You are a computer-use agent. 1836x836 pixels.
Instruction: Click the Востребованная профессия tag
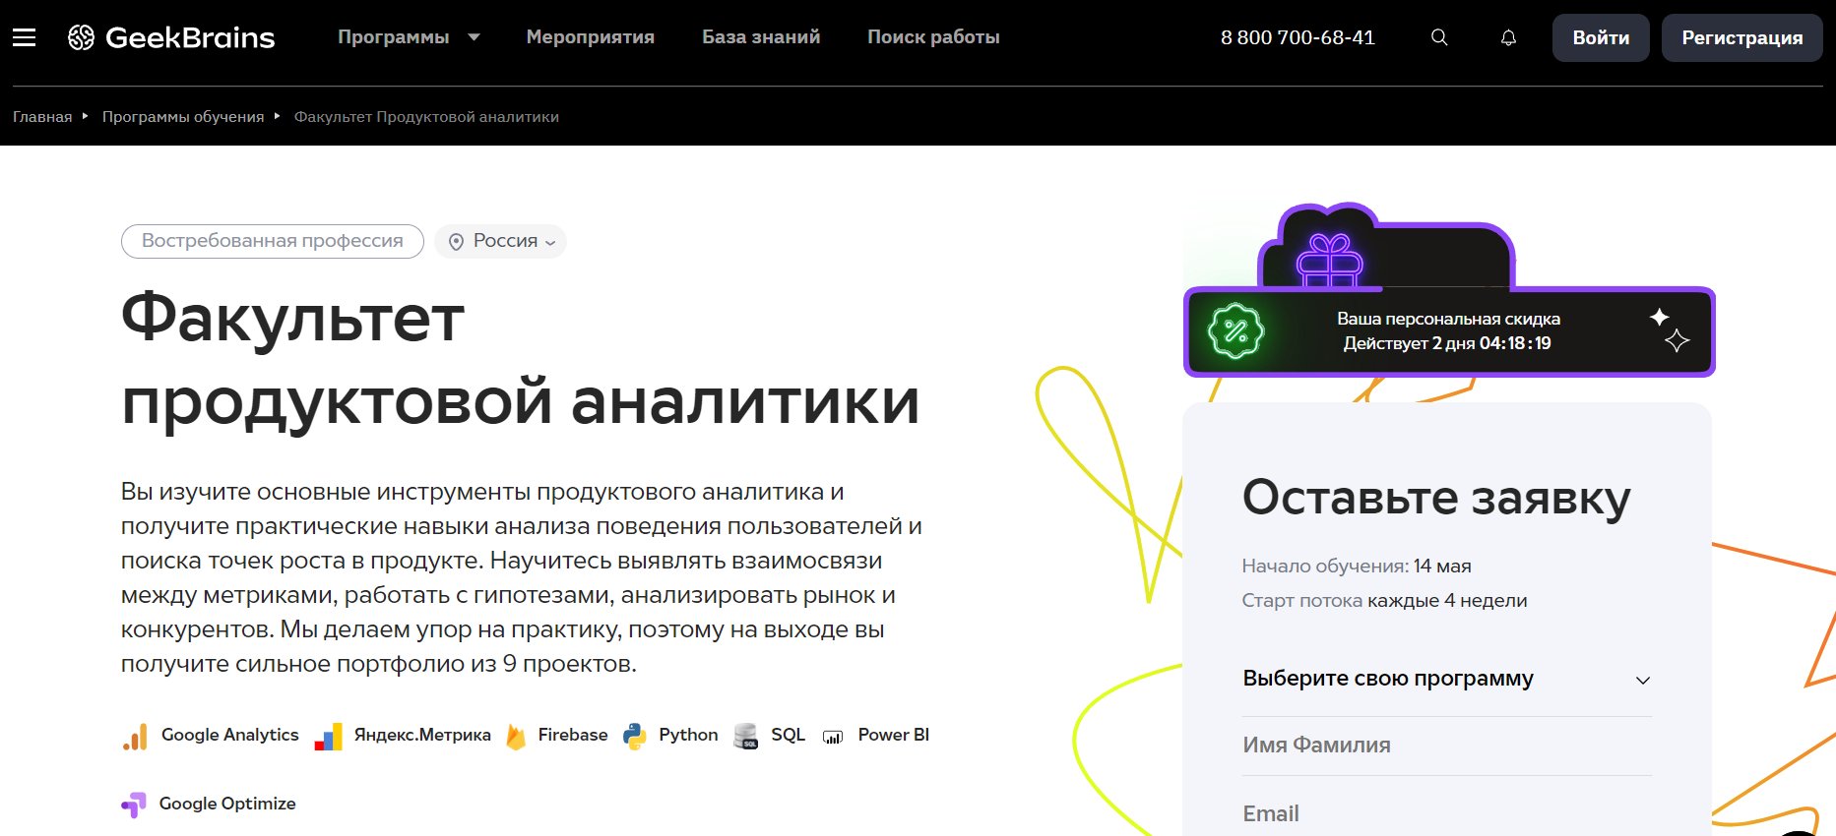tap(273, 241)
